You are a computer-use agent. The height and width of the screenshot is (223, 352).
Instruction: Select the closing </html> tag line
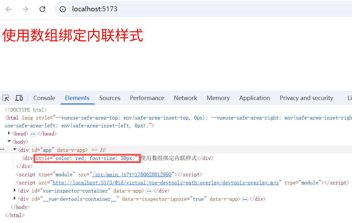pos(14,215)
